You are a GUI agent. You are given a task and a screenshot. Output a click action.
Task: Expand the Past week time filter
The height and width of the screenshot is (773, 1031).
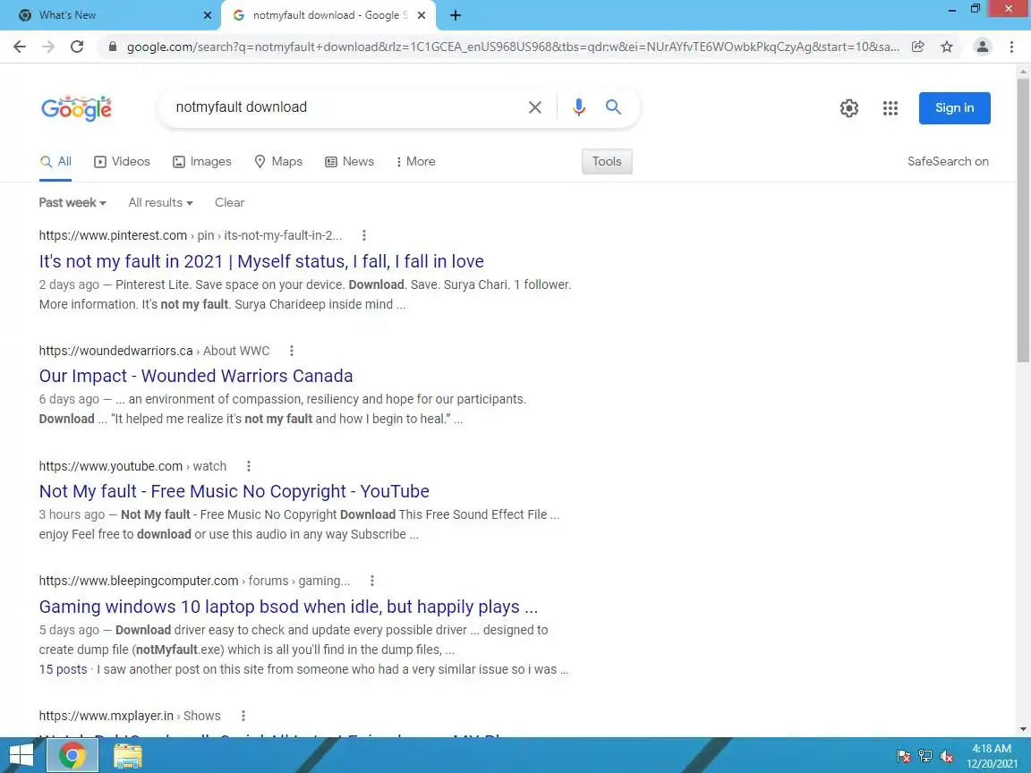[72, 202]
